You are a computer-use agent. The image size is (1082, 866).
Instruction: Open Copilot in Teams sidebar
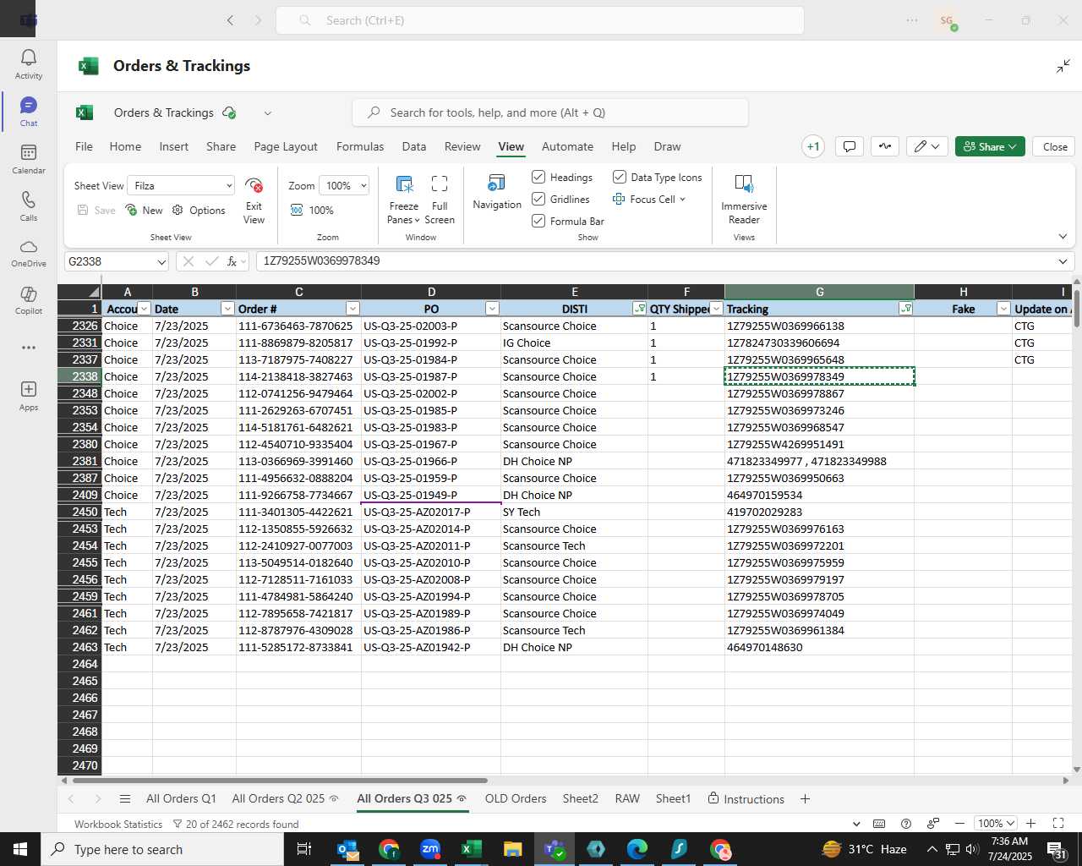click(28, 300)
